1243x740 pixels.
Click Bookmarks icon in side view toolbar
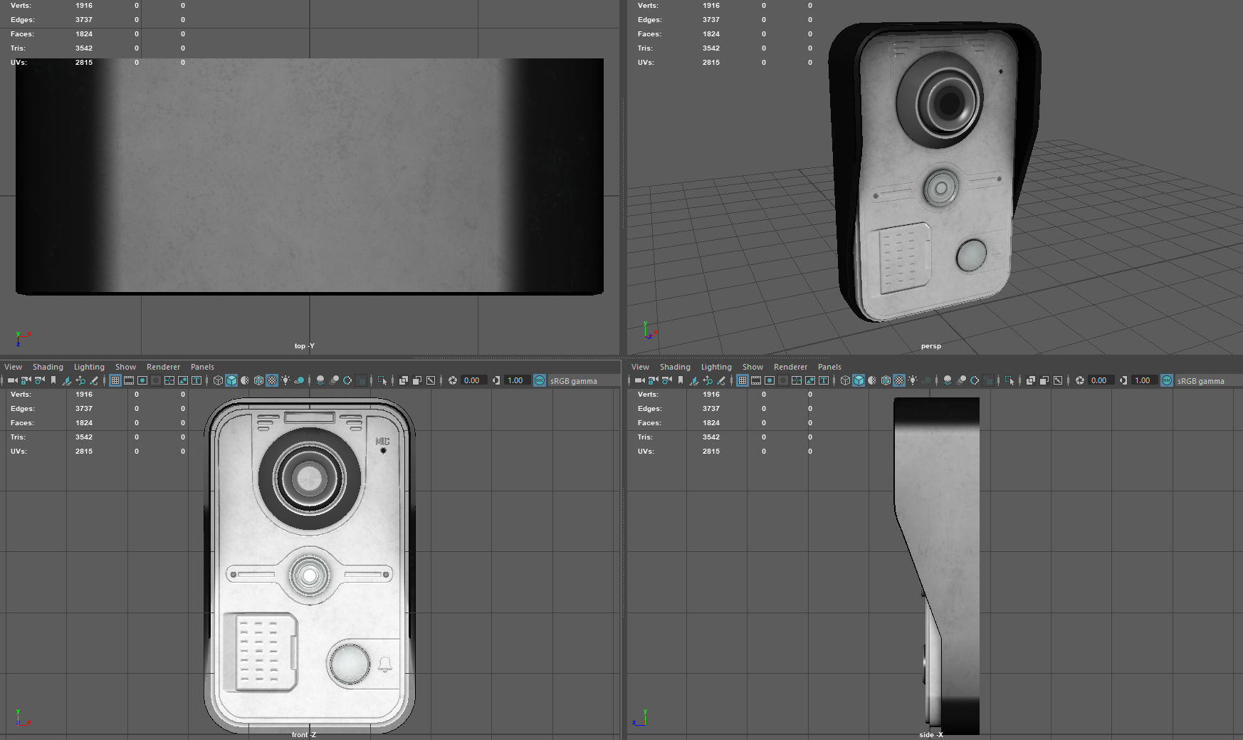point(681,380)
